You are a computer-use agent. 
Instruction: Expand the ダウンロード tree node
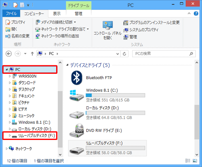[10, 83]
